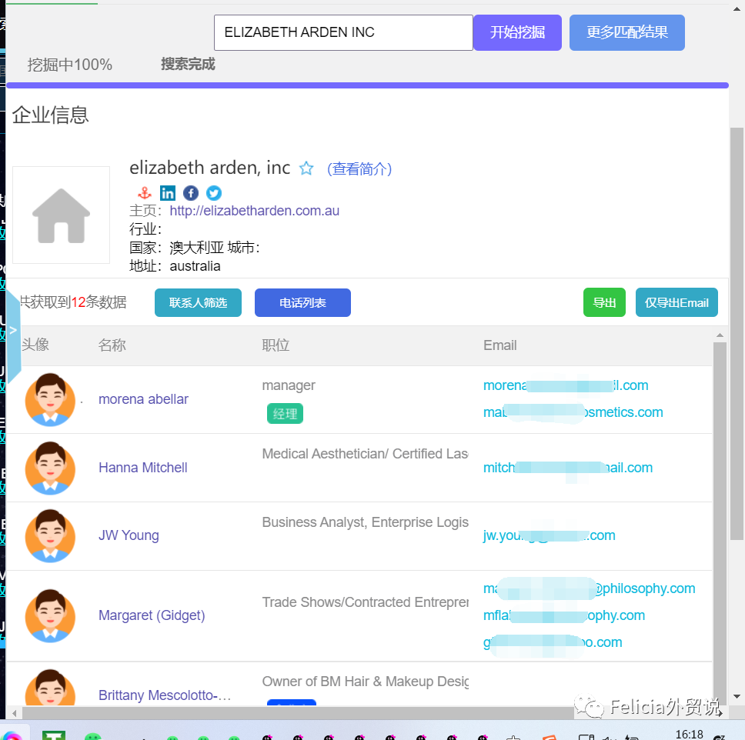Click the 更多匹配结果 button
This screenshot has width=745, height=740.
pos(626,32)
